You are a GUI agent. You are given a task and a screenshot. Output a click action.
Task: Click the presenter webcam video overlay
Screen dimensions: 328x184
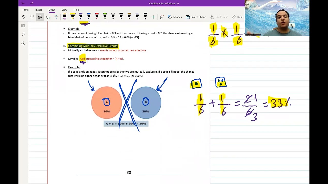point(277,18)
